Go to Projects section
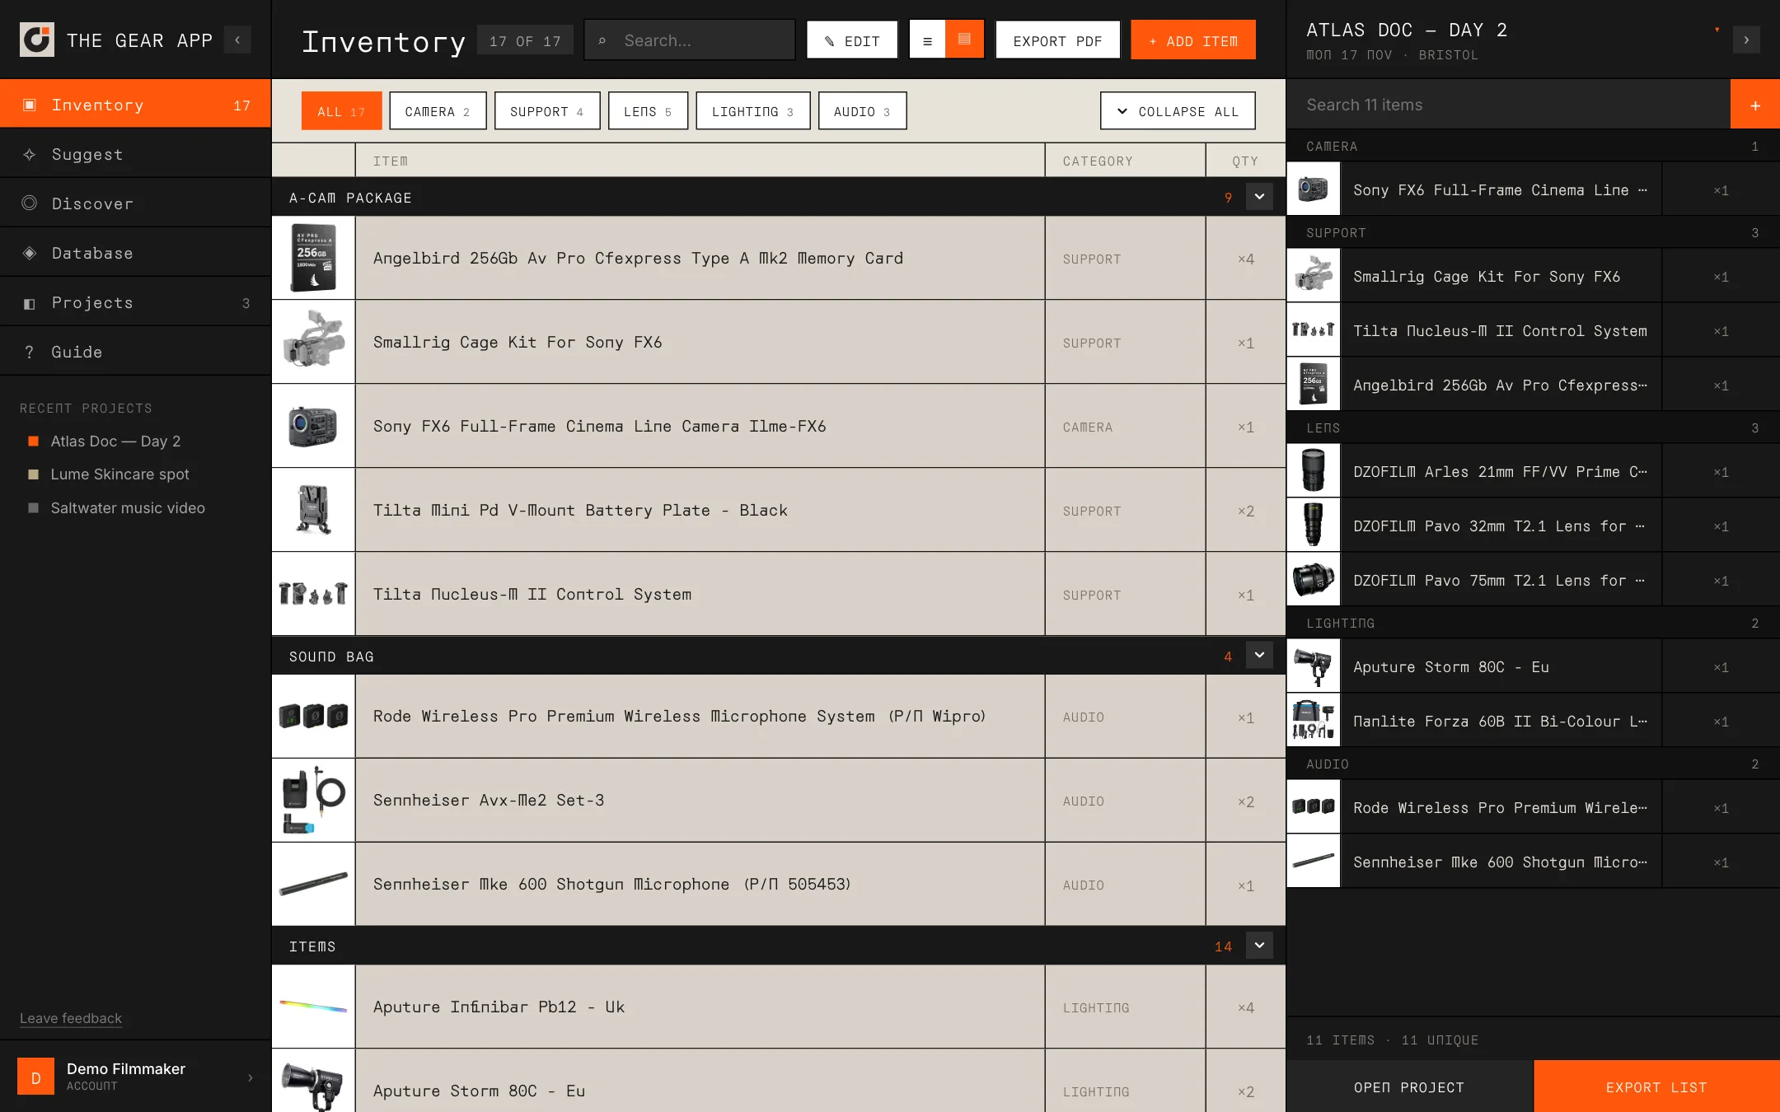This screenshot has height=1112, width=1780. coord(135,302)
